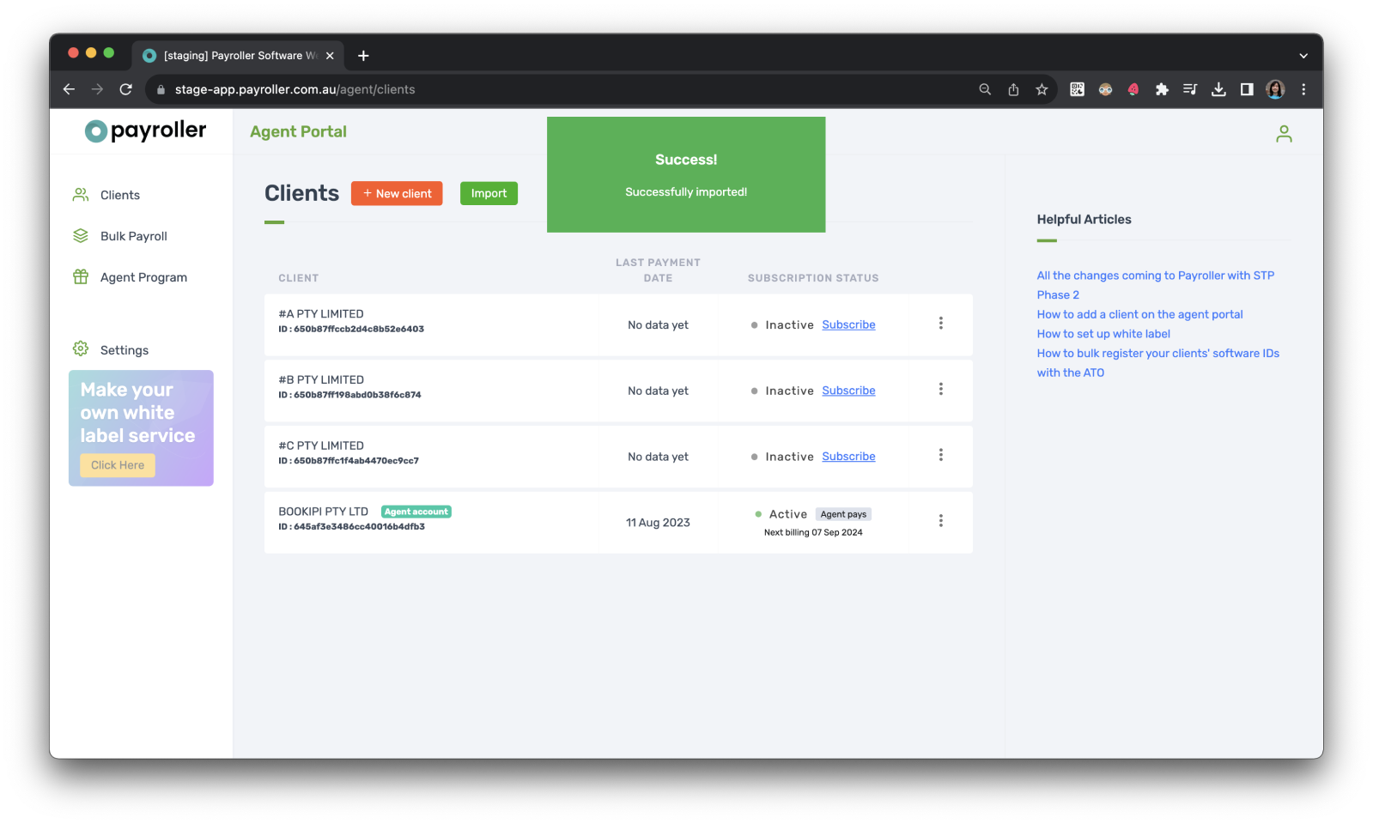Click the glasses face extension icon
Viewport: 1373px width, 824px height.
click(1105, 89)
